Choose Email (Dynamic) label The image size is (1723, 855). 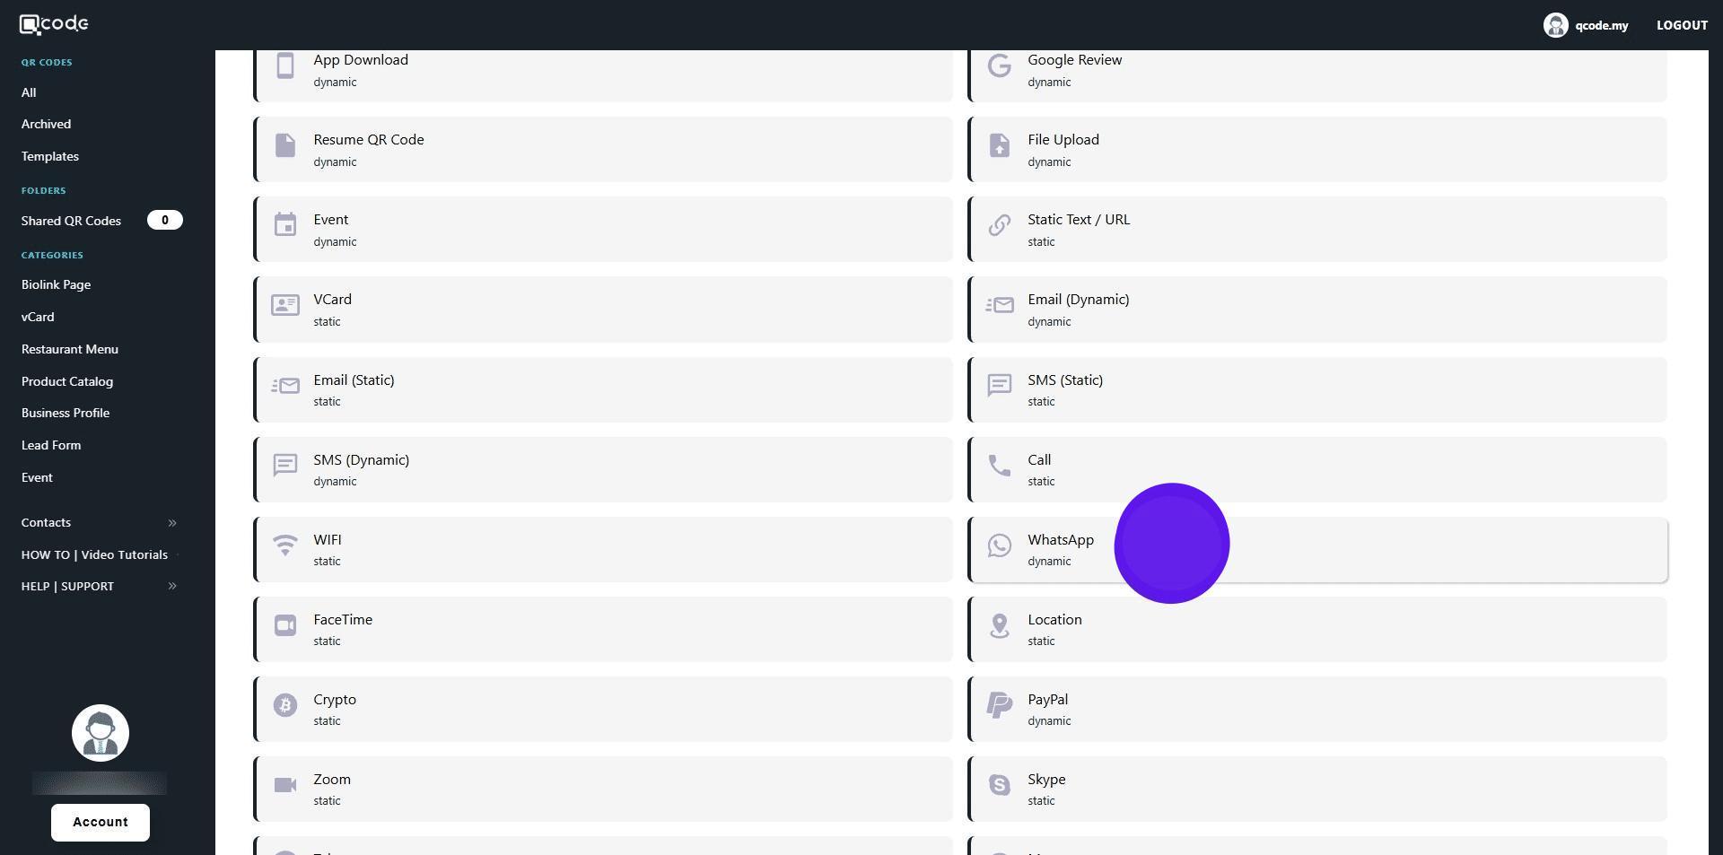point(1079,300)
